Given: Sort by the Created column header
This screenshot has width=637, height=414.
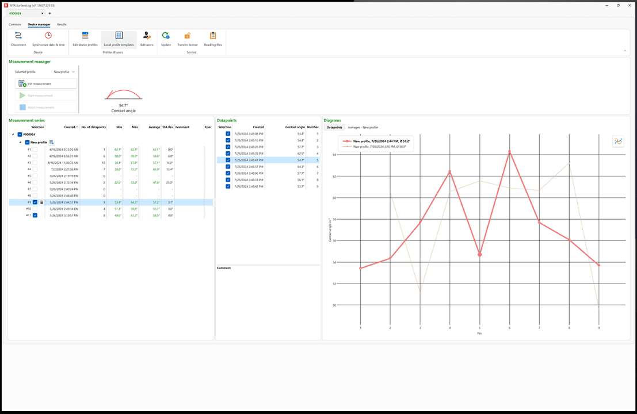Looking at the screenshot, I should pyautogui.click(x=70, y=127).
